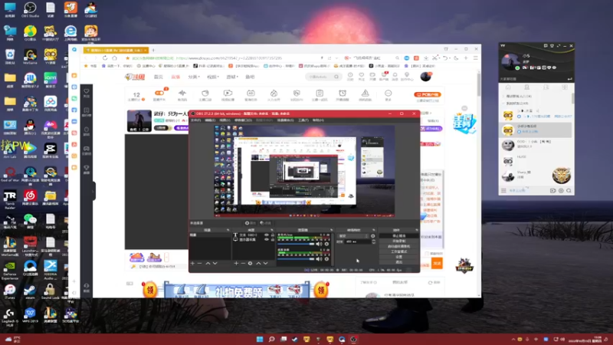Open the more (ellipsis) icon in Douyu streamer toolbar
The width and height of the screenshot is (613, 345).
388,93
